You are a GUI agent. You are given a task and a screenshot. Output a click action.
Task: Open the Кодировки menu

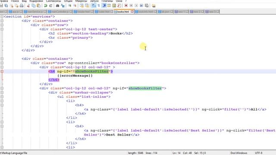tap(36, 1)
